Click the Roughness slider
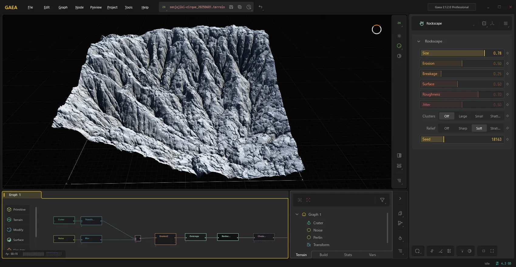 [462, 94]
